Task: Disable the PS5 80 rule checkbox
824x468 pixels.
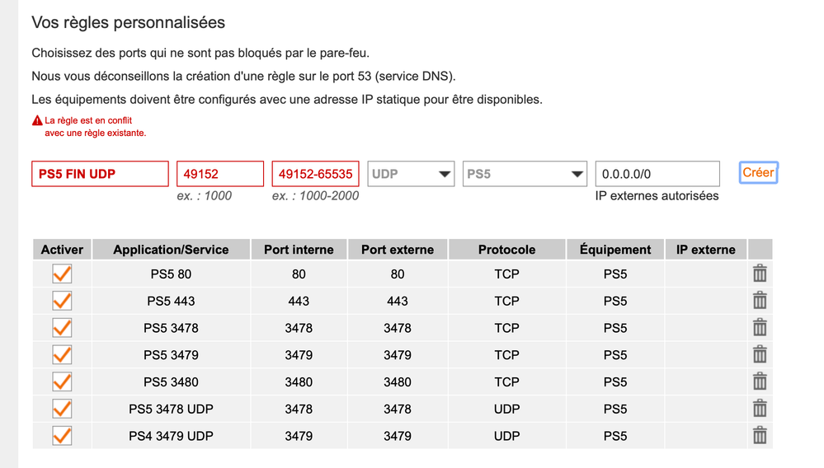Action: (62, 274)
